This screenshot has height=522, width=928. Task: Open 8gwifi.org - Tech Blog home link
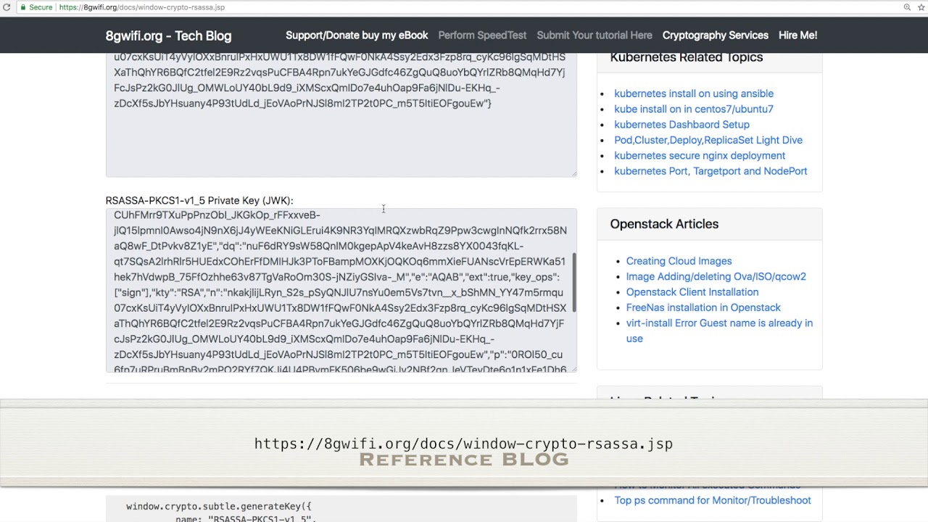pyautogui.click(x=168, y=36)
